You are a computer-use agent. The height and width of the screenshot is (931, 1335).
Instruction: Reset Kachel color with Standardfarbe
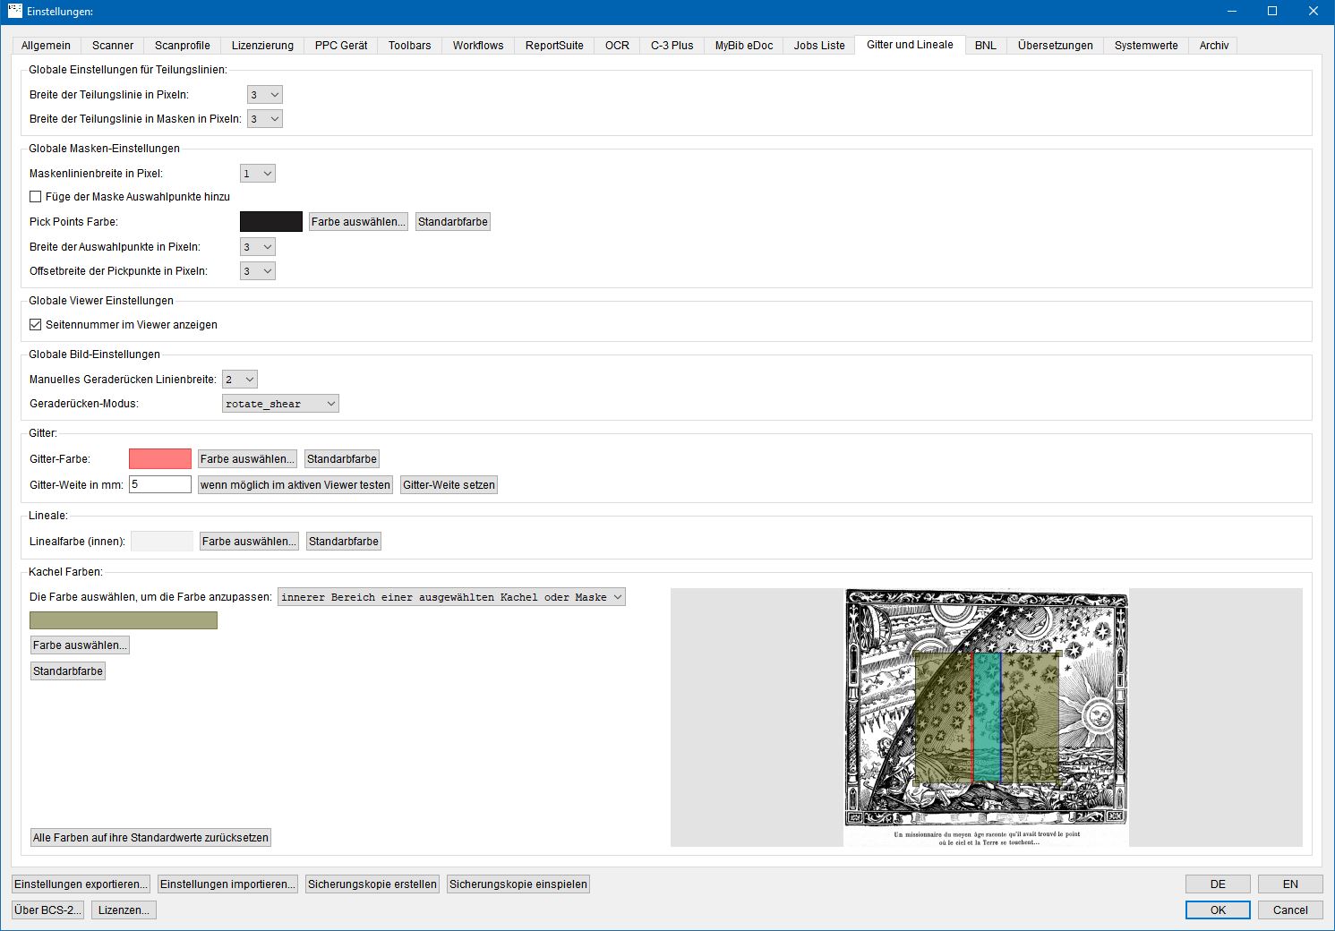click(x=68, y=671)
